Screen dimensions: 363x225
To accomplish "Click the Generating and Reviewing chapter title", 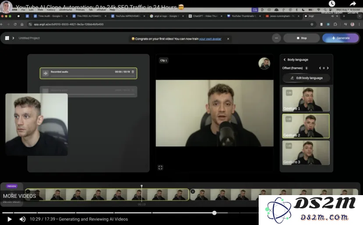I will click(93, 219).
